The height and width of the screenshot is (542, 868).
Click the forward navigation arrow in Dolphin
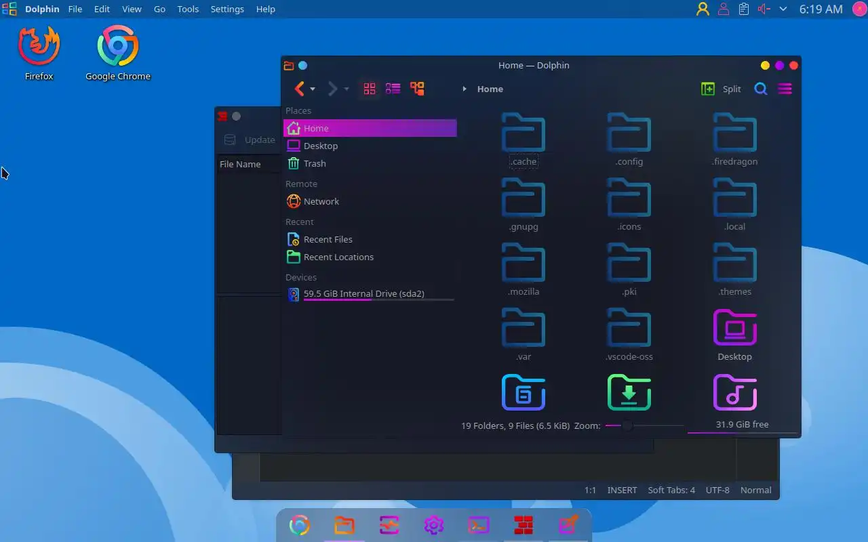tap(332, 89)
